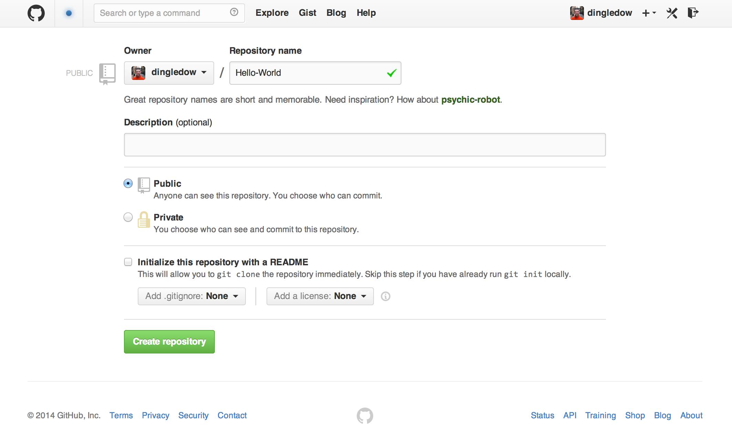This screenshot has height=441, width=732.
Task: Click the GitHub Octocat logo in header
Action: (36, 13)
